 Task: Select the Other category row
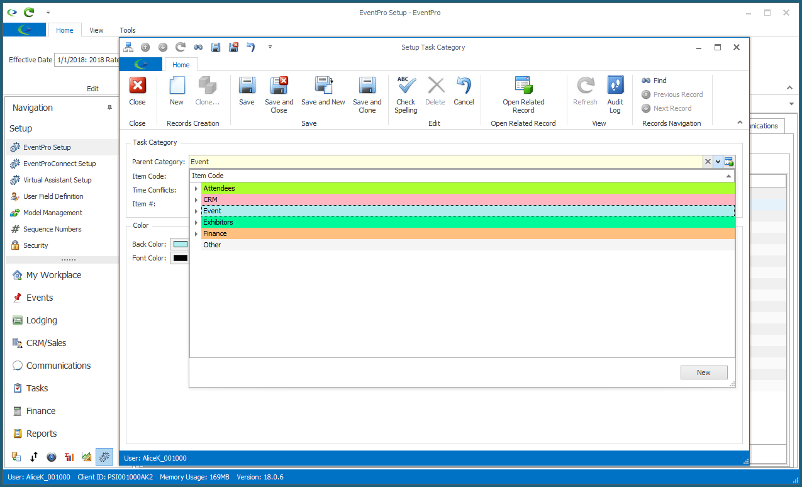[x=467, y=245]
